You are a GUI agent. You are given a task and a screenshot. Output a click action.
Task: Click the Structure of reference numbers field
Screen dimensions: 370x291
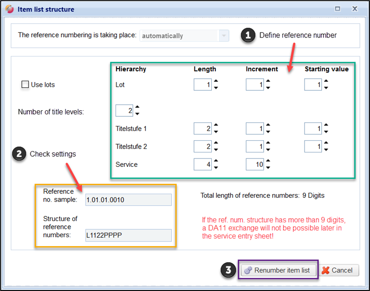tap(128, 235)
